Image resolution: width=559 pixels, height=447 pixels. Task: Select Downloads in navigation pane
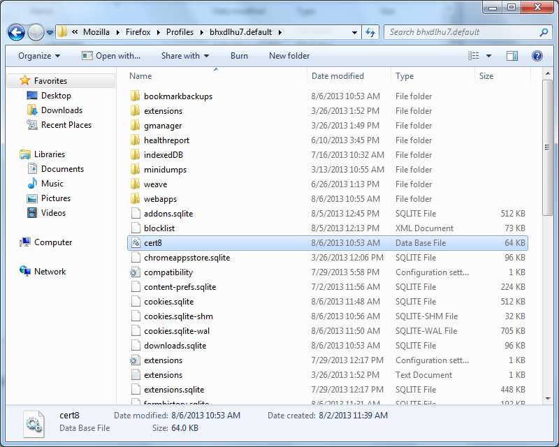pos(61,110)
